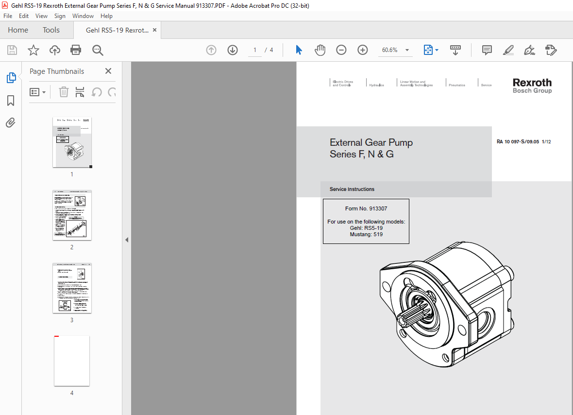Viewport: 573px width, 415px height.
Task: Click the Service Instructions heading
Action: 352,189
